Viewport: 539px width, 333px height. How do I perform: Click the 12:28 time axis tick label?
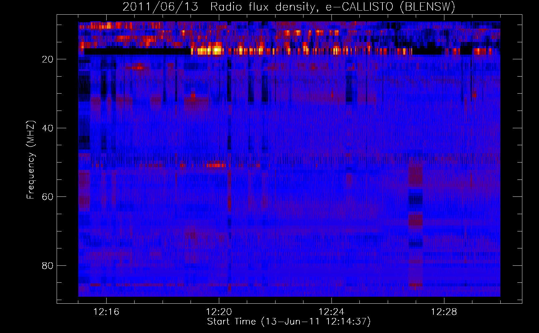point(444,312)
